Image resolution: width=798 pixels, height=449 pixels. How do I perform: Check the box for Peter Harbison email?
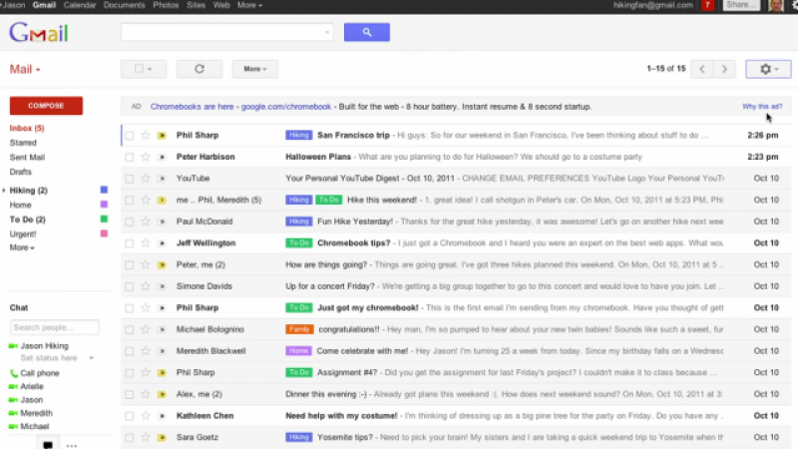(x=129, y=157)
